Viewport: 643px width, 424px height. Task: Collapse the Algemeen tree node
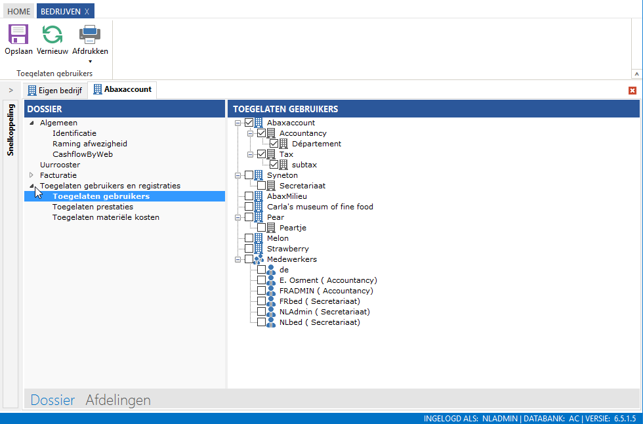tap(31, 123)
